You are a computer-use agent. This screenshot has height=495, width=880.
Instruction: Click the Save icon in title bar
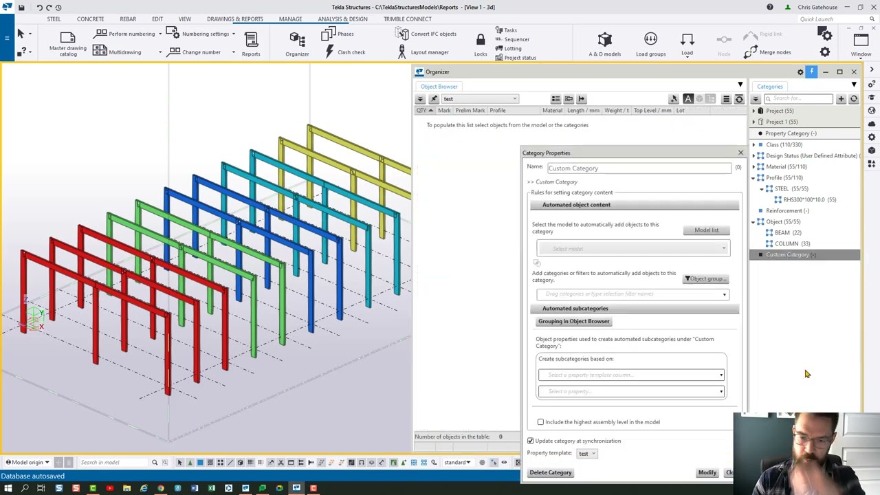[x=21, y=7]
